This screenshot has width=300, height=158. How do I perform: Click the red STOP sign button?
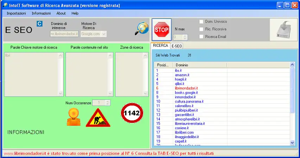[161, 29]
